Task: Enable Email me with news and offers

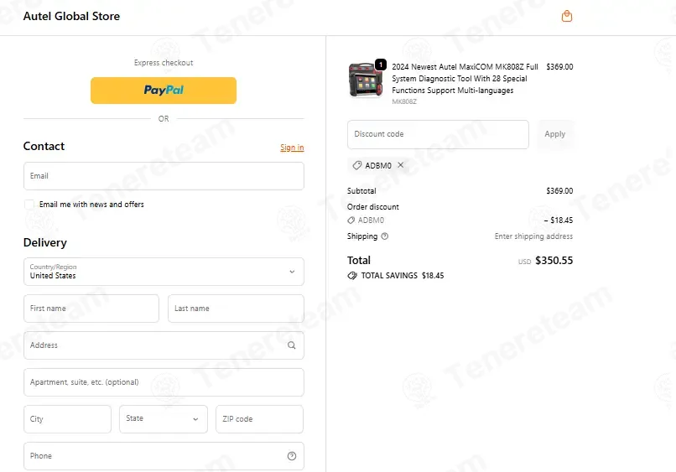Action: click(29, 205)
